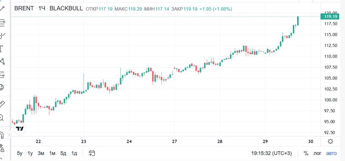This screenshot has width=345, height=161.
Task: Toggle logarithmic scale лог
Action: (x=317, y=153)
